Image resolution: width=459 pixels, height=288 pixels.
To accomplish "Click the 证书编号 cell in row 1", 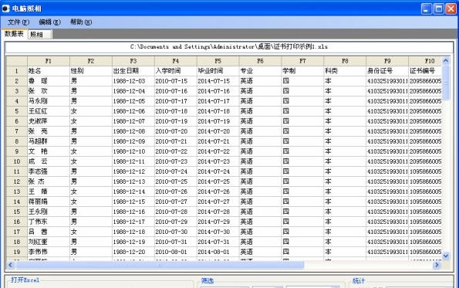I will click(x=425, y=71).
